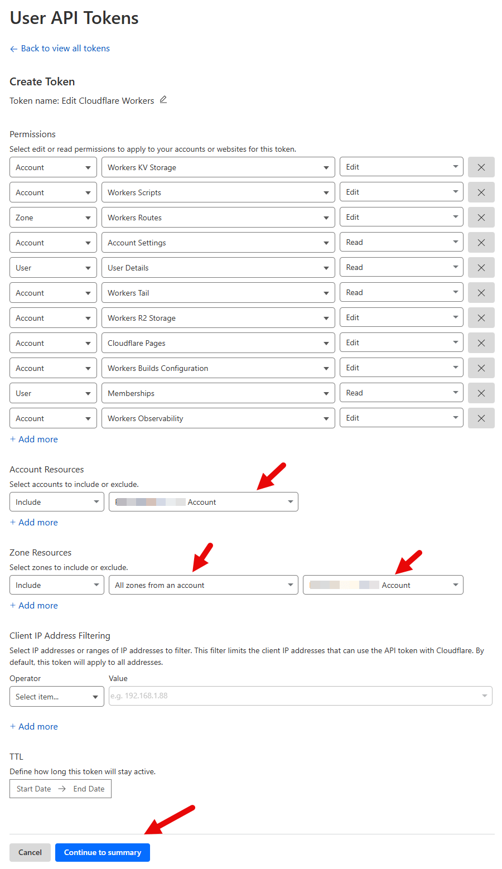Set the TTL Start Date
Viewport: 502px width, 869px height.
click(x=33, y=789)
